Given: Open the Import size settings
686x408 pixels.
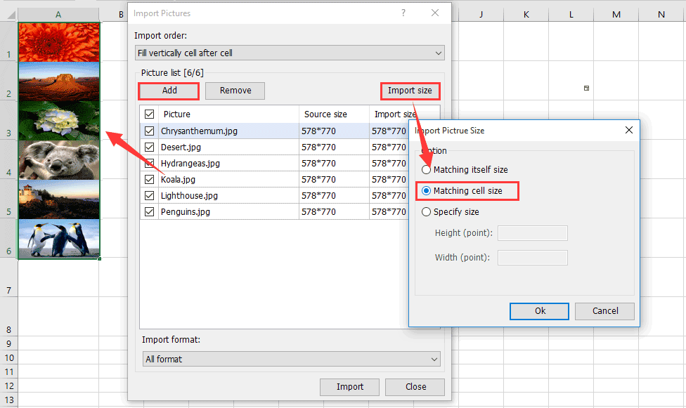Looking at the screenshot, I should (x=410, y=91).
